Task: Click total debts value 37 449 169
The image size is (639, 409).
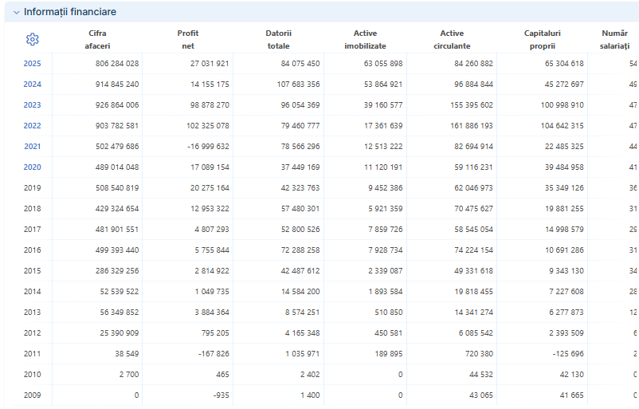Action: pyautogui.click(x=300, y=167)
